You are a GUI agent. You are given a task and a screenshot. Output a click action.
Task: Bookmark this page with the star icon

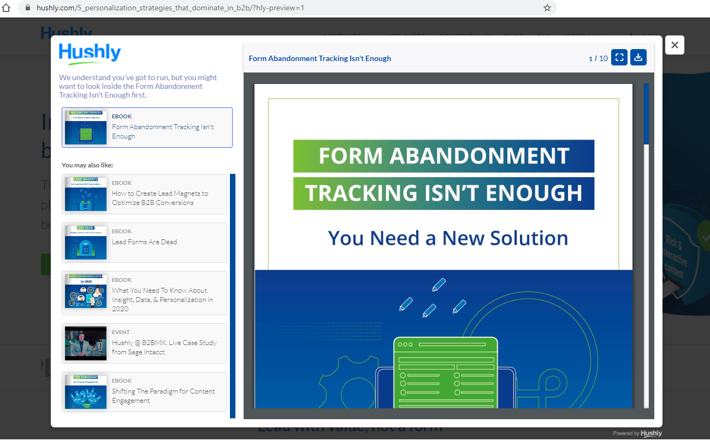[x=547, y=8]
